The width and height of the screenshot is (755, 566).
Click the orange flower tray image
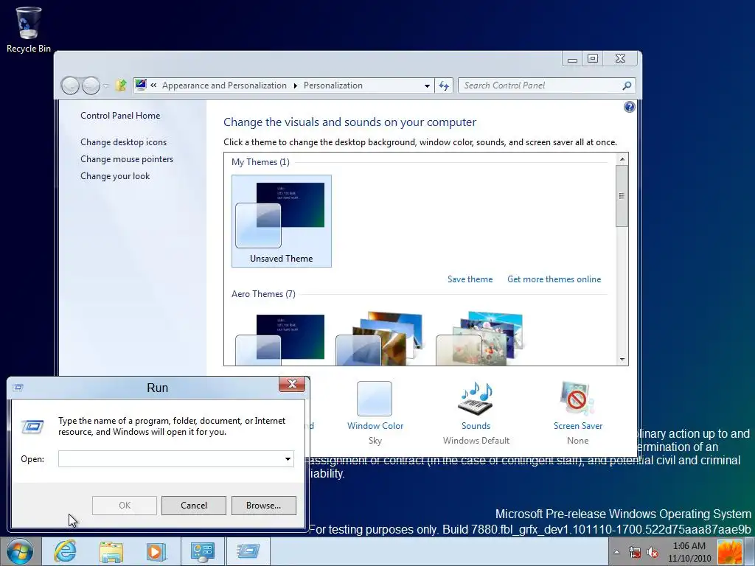pyautogui.click(x=729, y=552)
